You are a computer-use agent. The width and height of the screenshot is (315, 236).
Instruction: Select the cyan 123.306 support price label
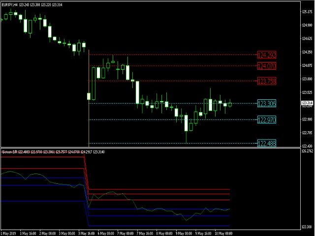(x=267, y=103)
